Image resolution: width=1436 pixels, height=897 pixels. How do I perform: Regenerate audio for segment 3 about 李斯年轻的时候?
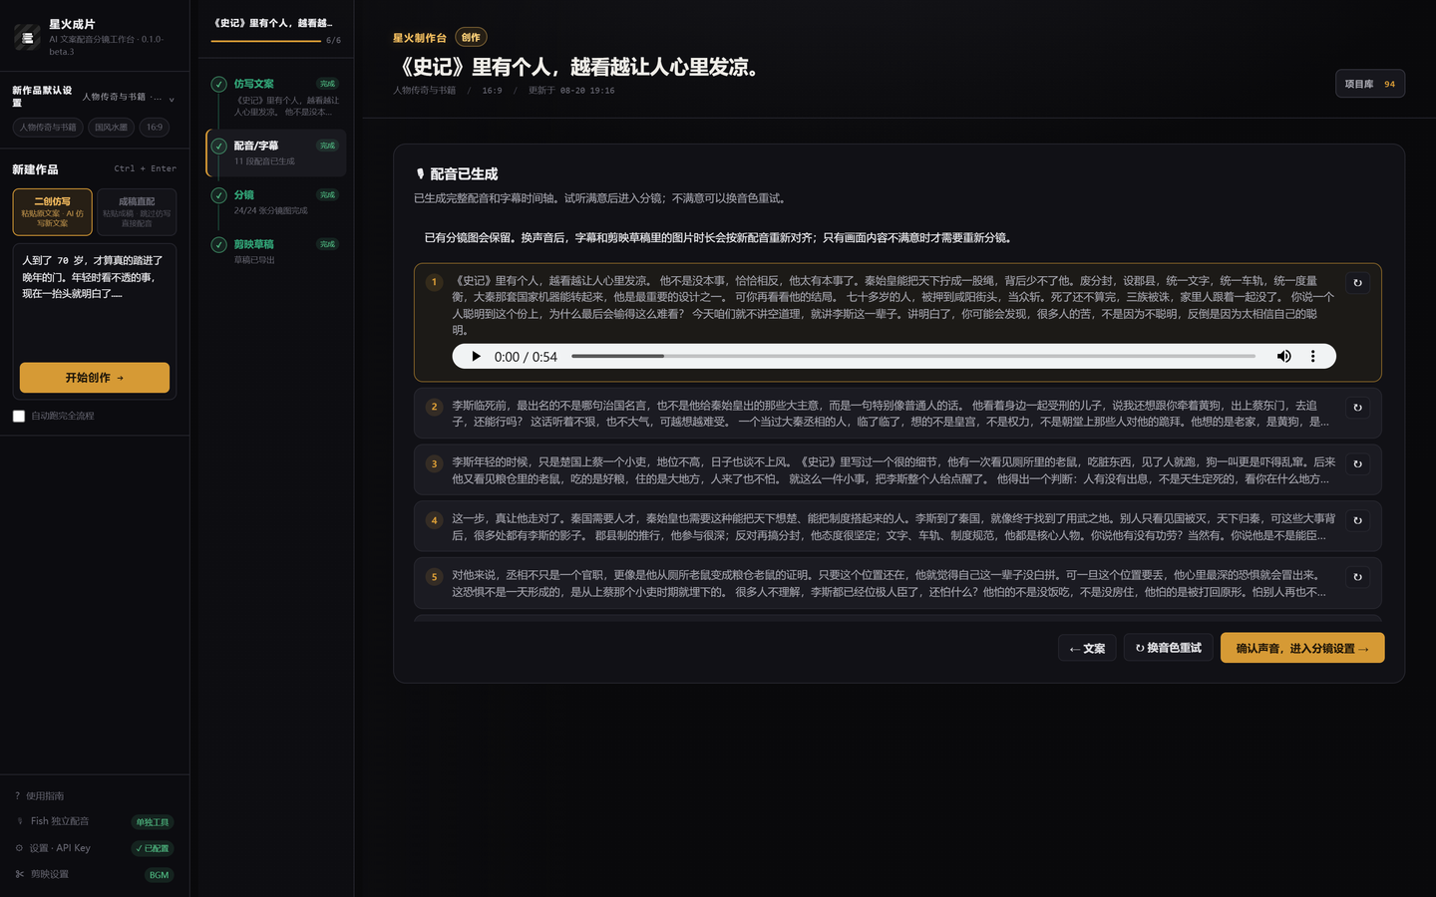click(1357, 464)
